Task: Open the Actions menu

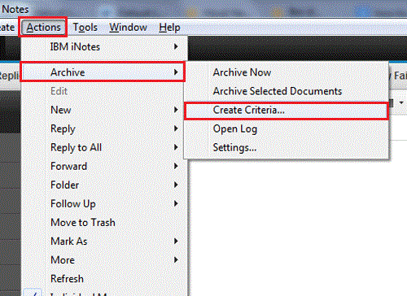Action: pos(43,27)
